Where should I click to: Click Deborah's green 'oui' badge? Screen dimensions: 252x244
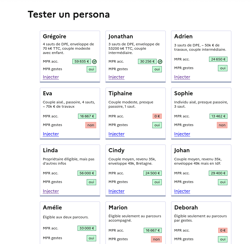tap(223, 239)
